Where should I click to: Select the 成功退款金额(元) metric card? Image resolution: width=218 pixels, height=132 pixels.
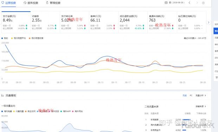(x=133, y=22)
